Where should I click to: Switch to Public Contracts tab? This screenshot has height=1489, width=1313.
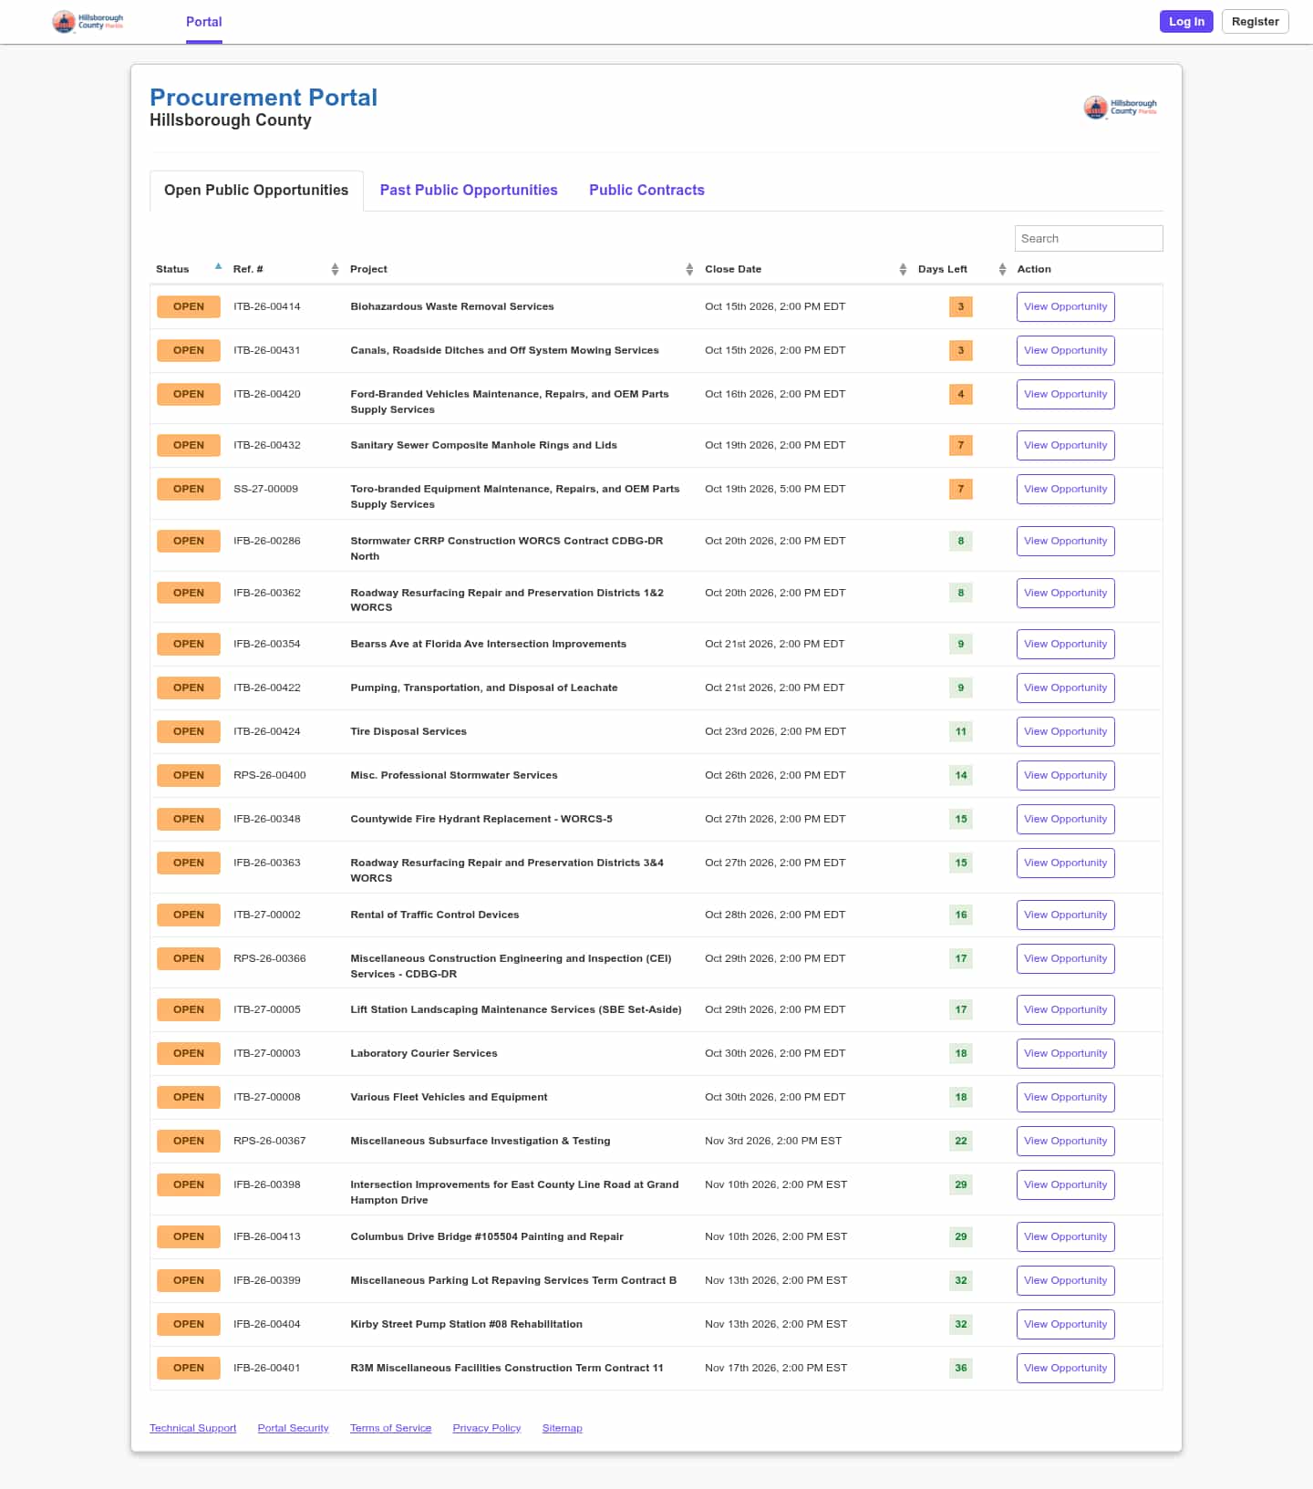pyautogui.click(x=646, y=190)
